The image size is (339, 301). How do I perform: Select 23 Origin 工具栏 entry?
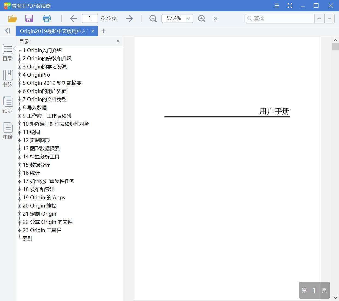click(x=42, y=230)
